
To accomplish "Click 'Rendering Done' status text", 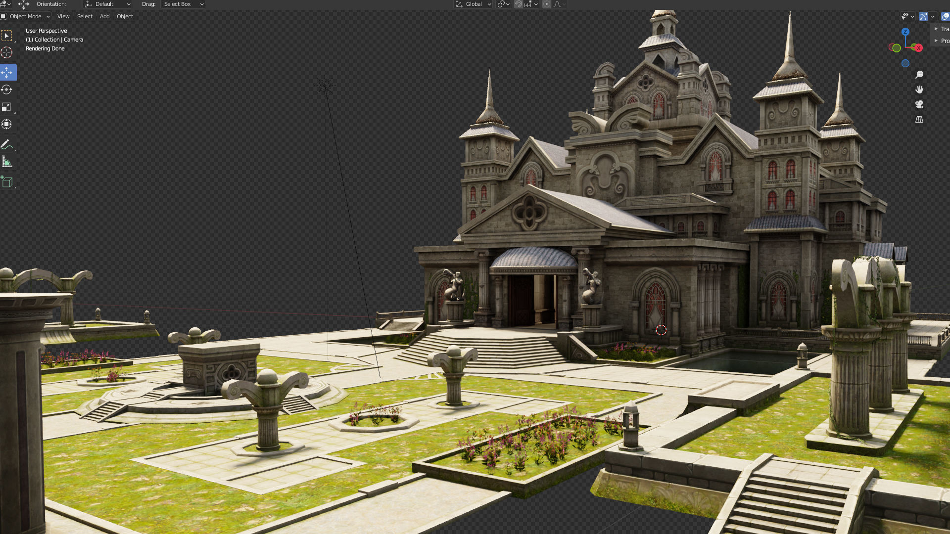I will 45,48.
